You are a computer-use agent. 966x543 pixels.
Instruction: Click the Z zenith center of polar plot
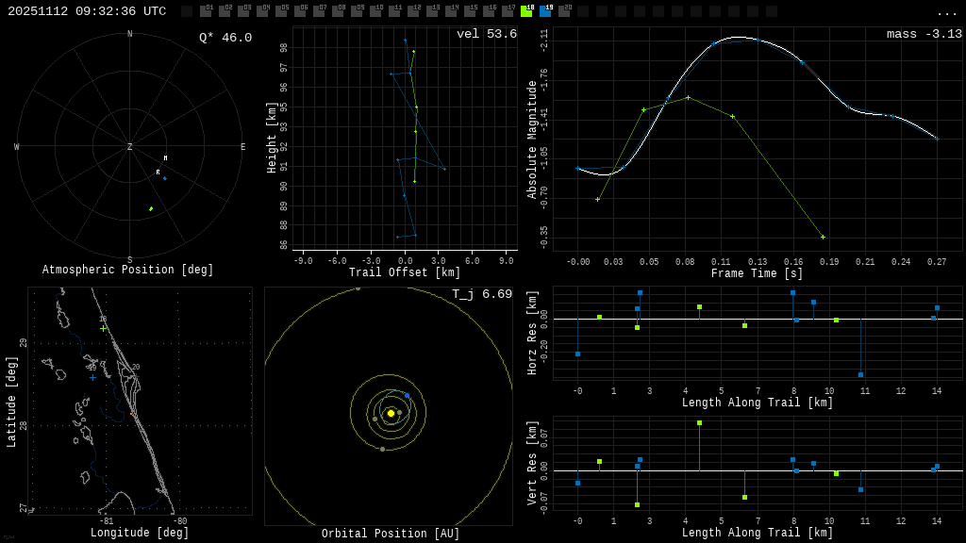pyautogui.click(x=130, y=147)
